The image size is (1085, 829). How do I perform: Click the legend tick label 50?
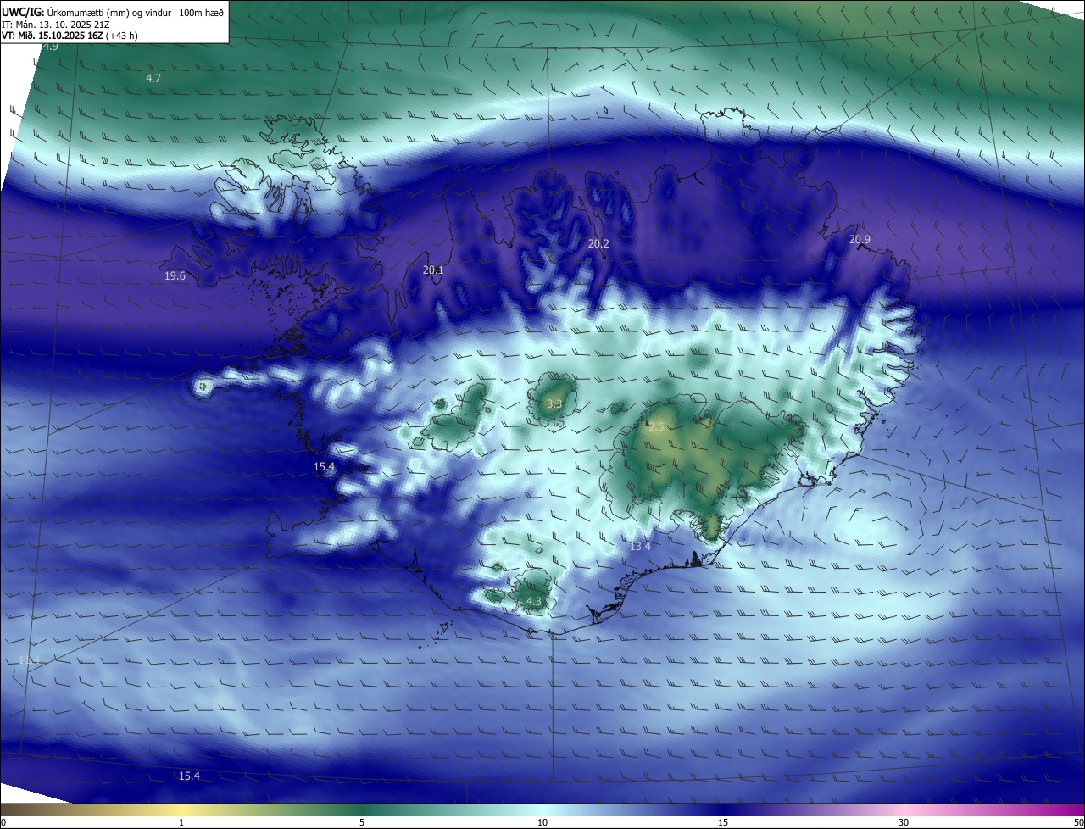(1078, 822)
